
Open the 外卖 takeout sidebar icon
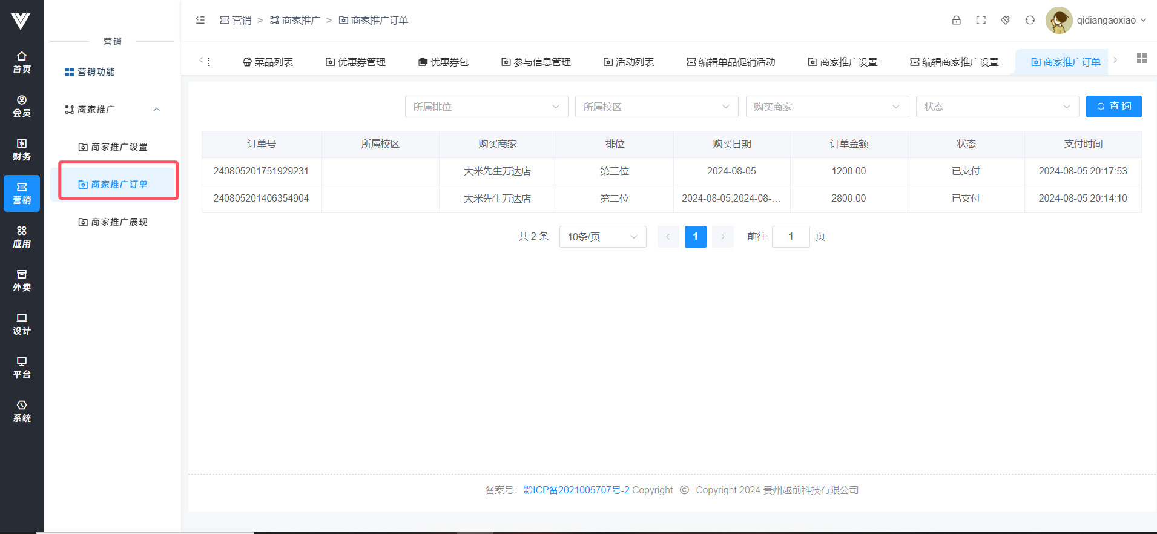[22, 280]
